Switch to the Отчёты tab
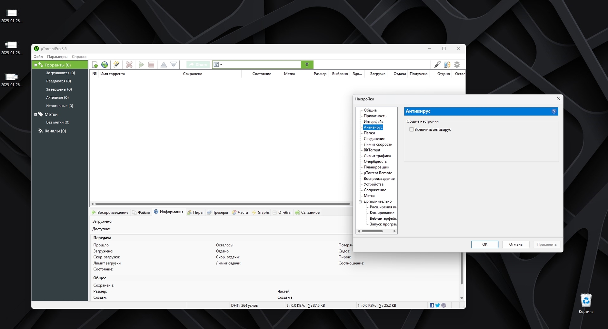Image resolution: width=608 pixels, height=329 pixels. coord(282,212)
